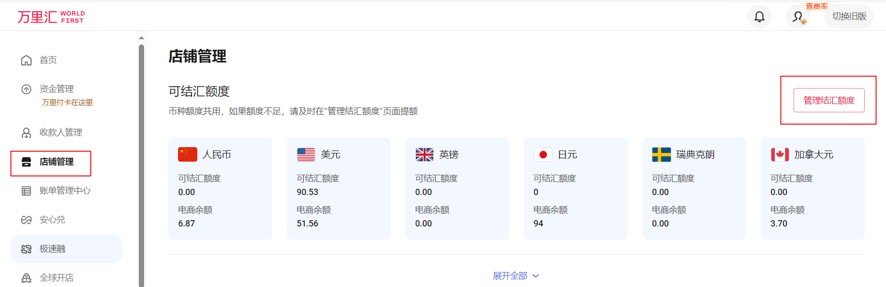Image resolution: width=886 pixels, height=287 pixels.
Task: Click the sidebar vertical scrollbar
Action: (141, 166)
